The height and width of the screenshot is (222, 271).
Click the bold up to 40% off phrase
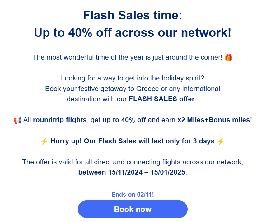coord(124,120)
